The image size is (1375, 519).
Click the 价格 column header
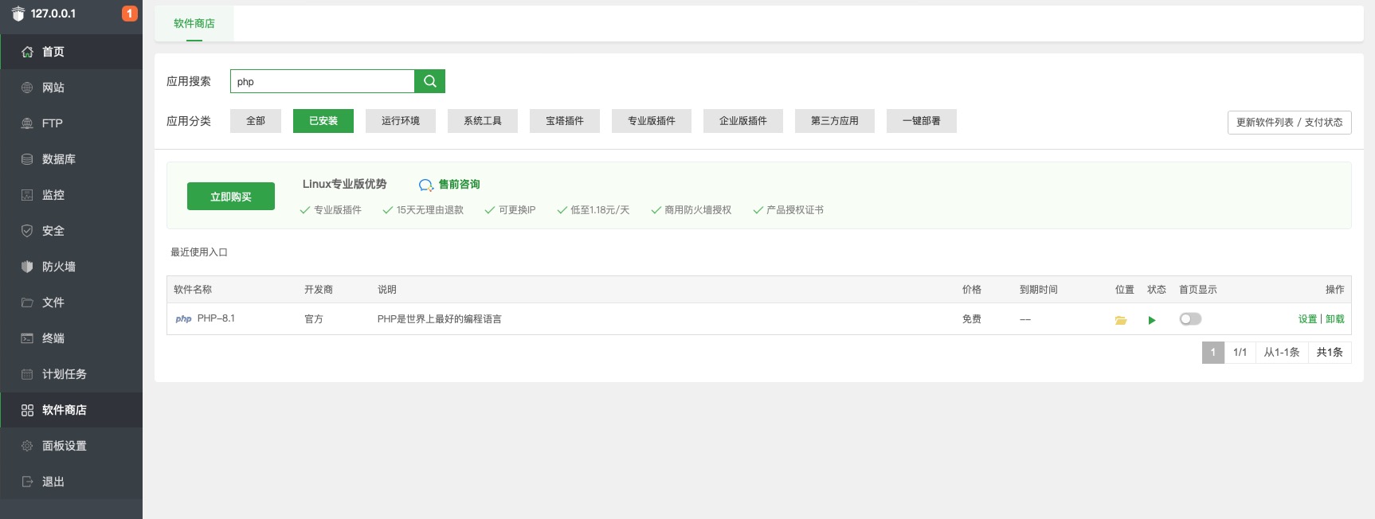(972, 290)
